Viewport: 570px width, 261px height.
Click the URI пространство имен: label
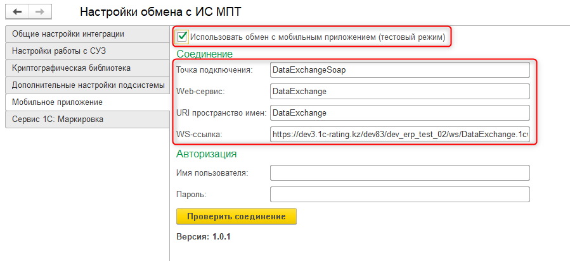click(221, 113)
